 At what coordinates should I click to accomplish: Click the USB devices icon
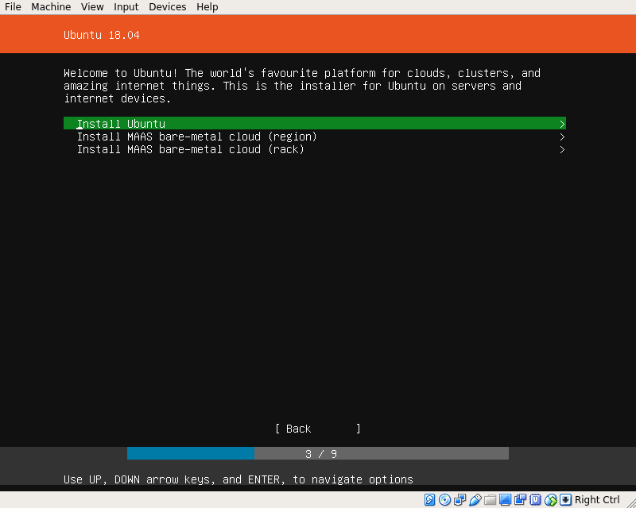[x=475, y=500]
